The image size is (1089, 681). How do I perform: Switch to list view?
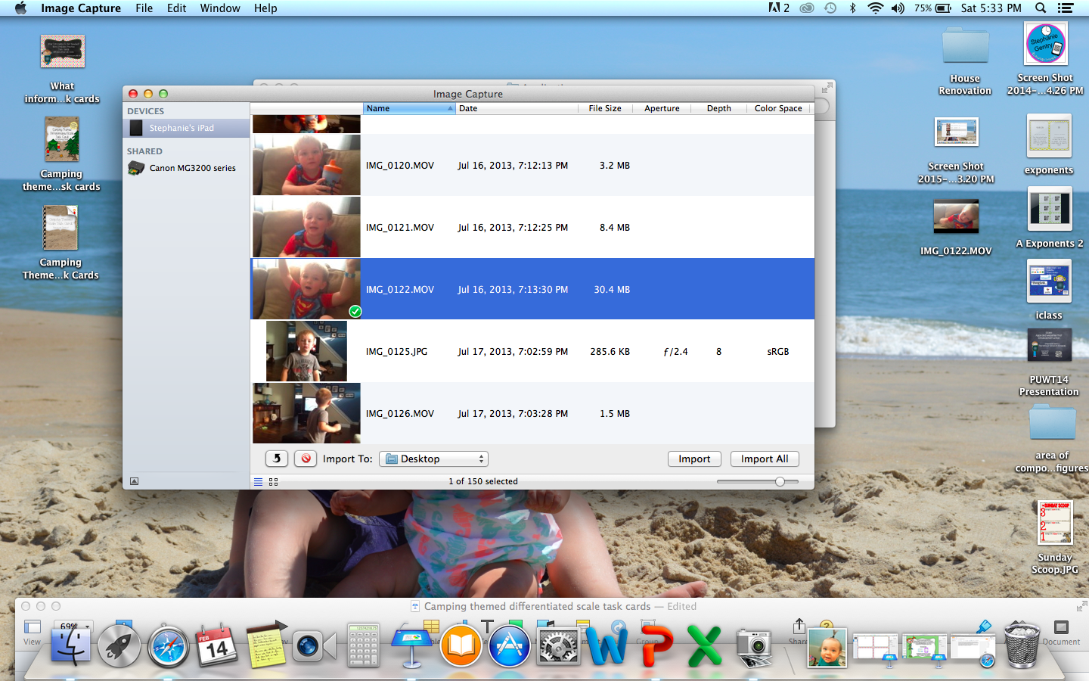(259, 481)
